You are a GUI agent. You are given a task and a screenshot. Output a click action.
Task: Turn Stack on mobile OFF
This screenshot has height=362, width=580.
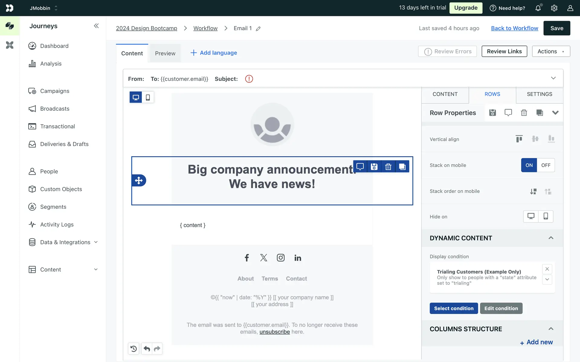(x=546, y=165)
